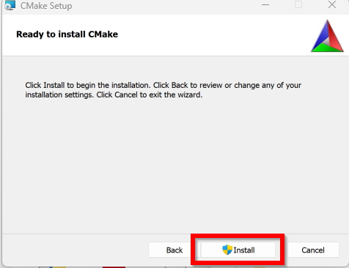
Task: Click the 'Click Cancel to exit the wizard' sentence
Action: pos(150,94)
